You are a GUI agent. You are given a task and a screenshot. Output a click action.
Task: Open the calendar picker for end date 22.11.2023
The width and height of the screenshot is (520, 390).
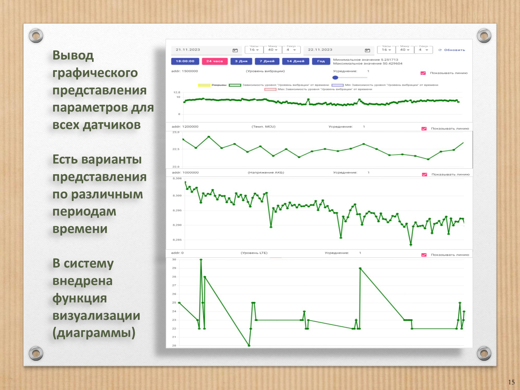pos(367,50)
